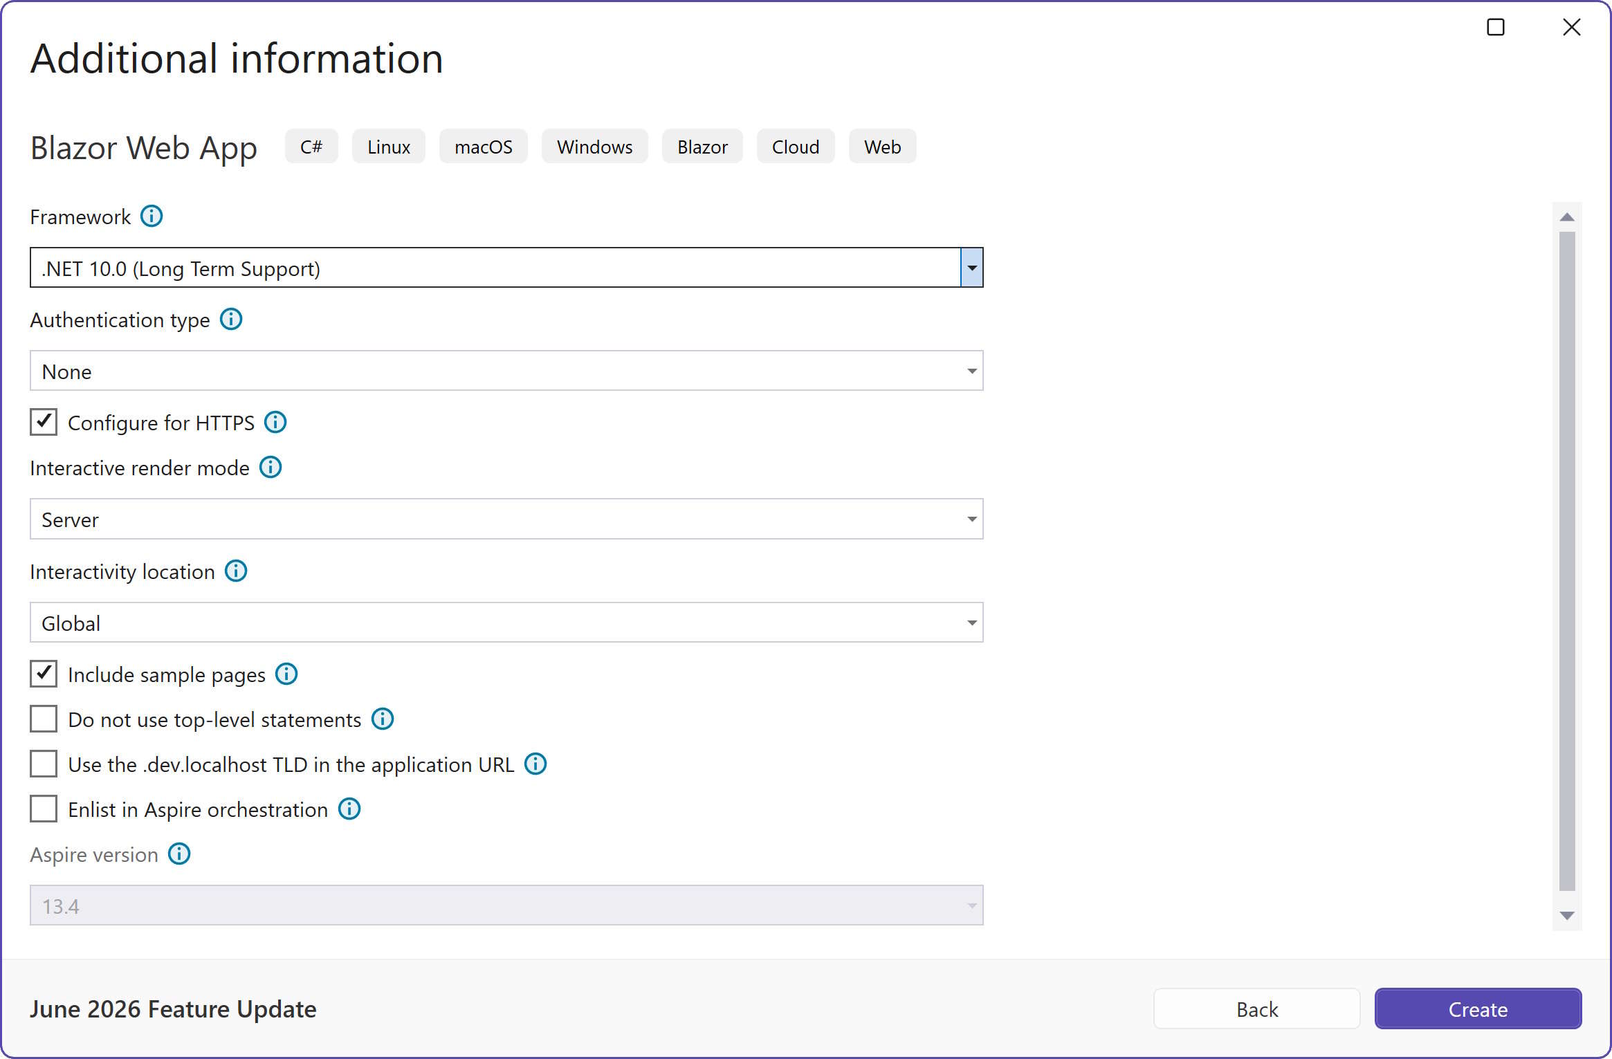Click the scroll up arrow

pyautogui.click(x=1567, y=217)
